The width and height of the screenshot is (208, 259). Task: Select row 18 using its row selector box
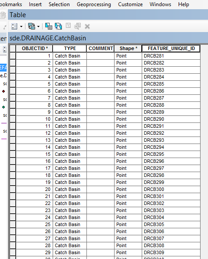tap(13, 175)
